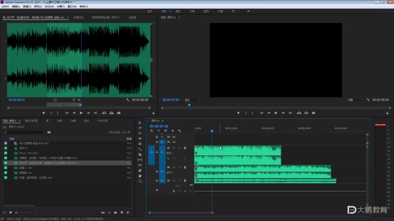Open the 剪辑(C) menu
Image resolution: width=394 pixels, height=221 pixels.
pos(27,6)
